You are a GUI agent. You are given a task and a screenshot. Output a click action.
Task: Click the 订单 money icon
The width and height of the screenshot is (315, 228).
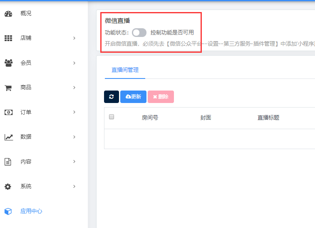point(8,112)
